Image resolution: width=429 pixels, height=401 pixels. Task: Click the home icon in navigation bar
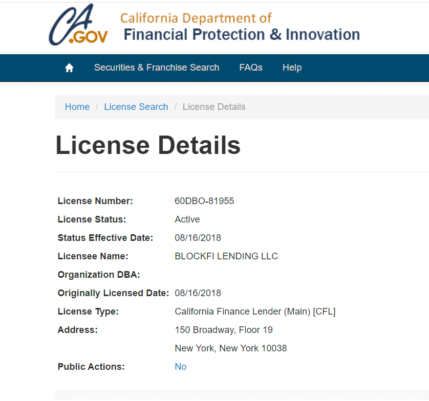click(x=70, y=68)
